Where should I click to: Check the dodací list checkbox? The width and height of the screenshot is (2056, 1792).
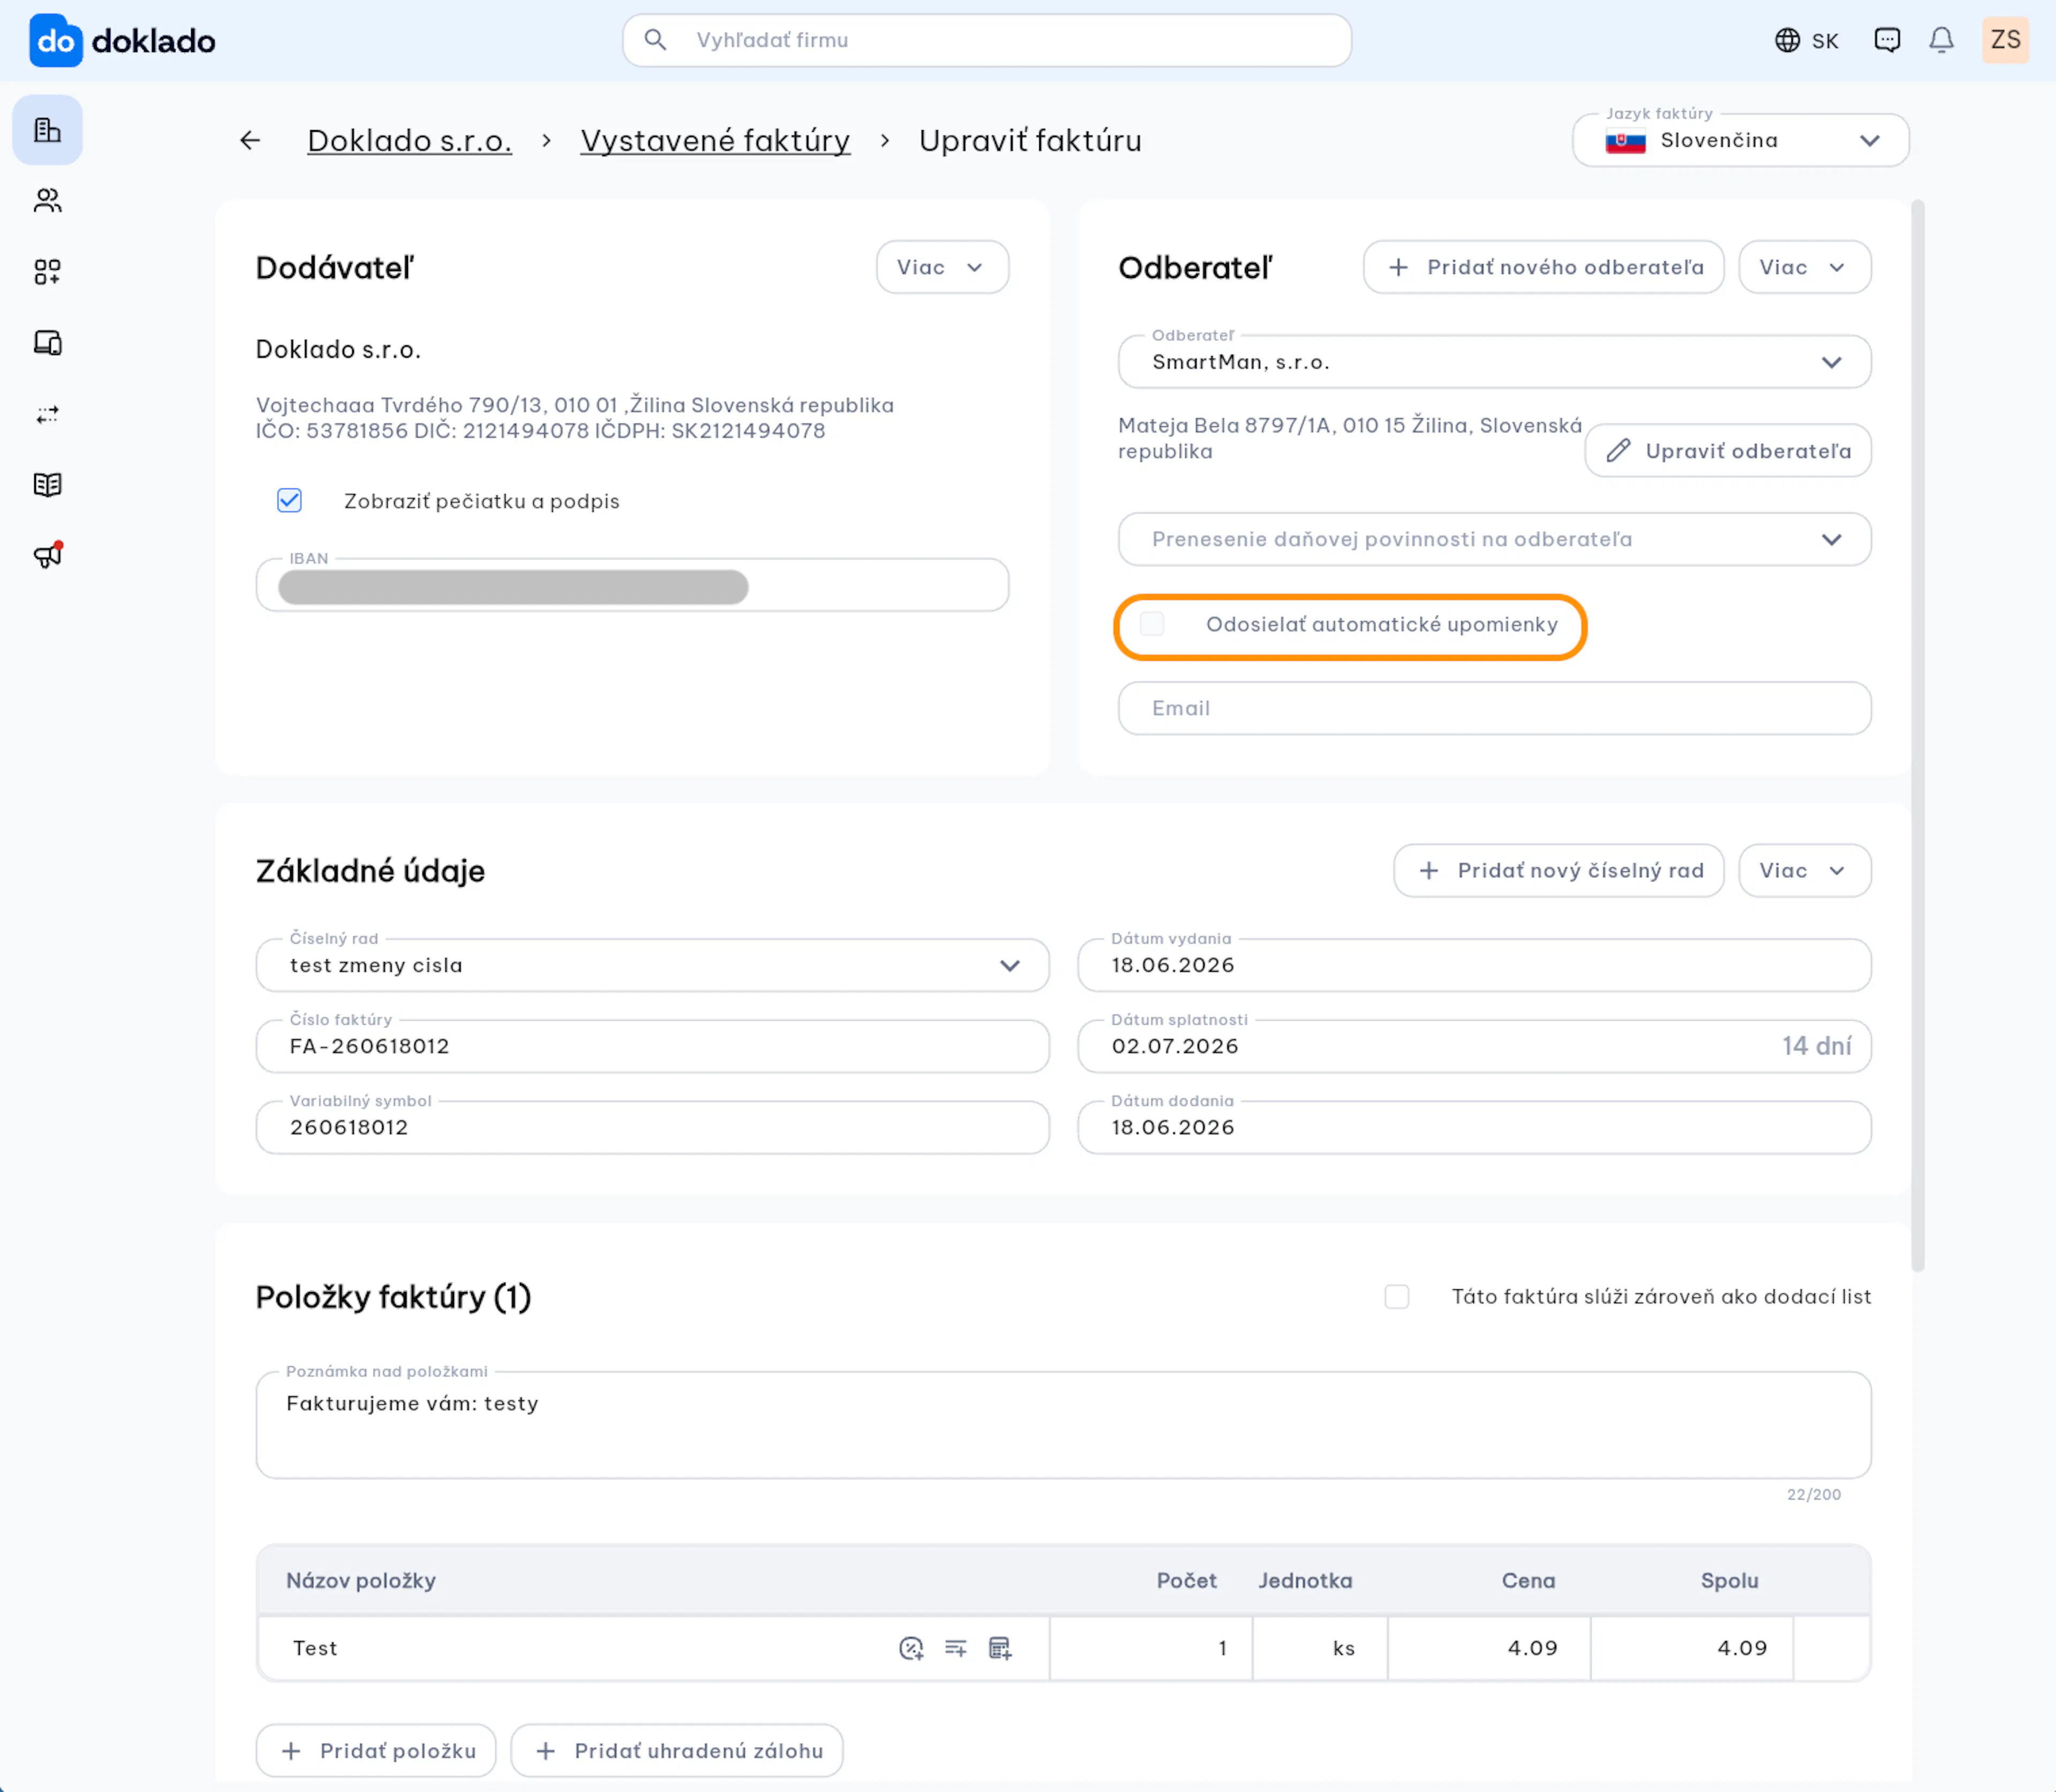1397,1297
